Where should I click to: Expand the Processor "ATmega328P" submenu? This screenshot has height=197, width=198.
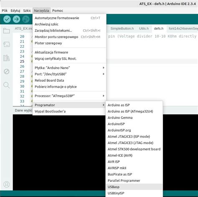69,96
